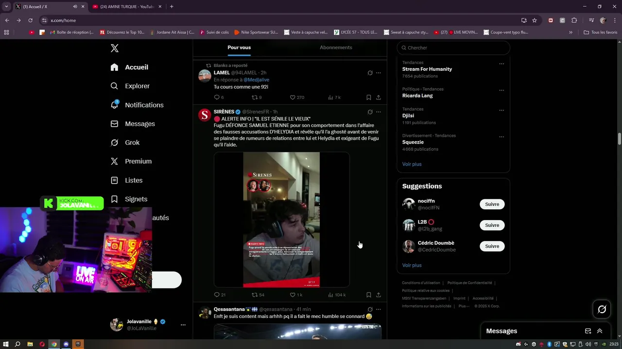Open more options for Squeezie trend

501,137
